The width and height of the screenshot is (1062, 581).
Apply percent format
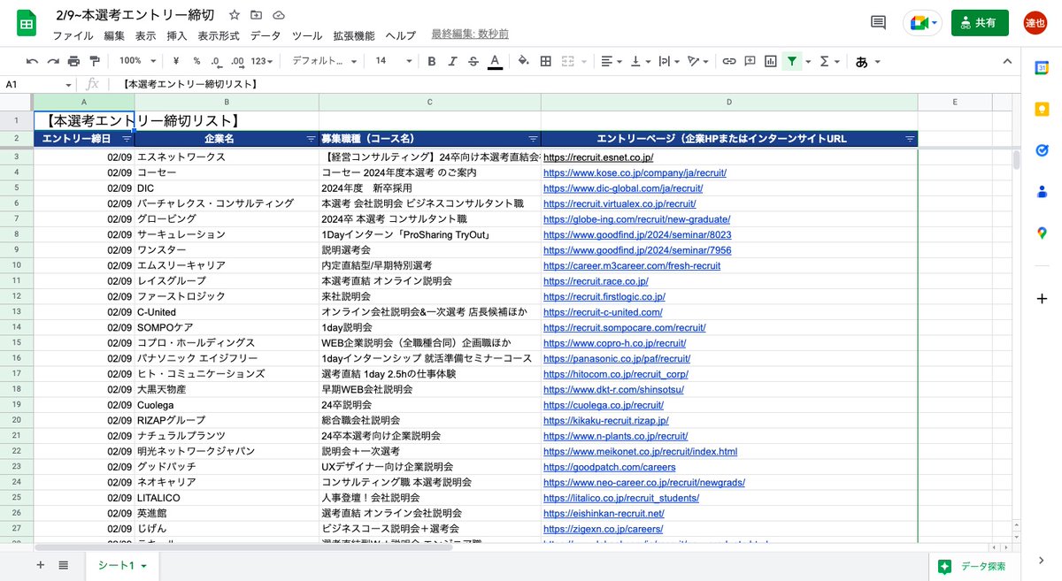point(196,61)
